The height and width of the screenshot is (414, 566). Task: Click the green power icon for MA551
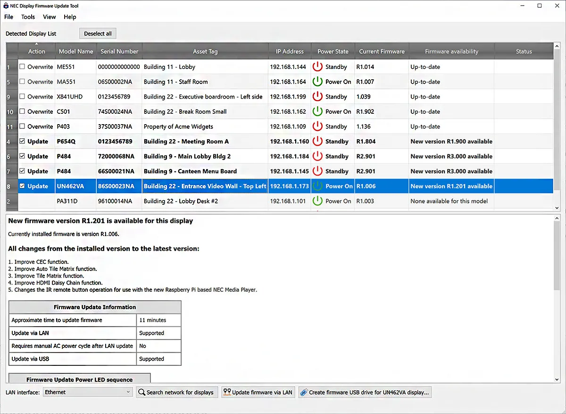point(317,82)
